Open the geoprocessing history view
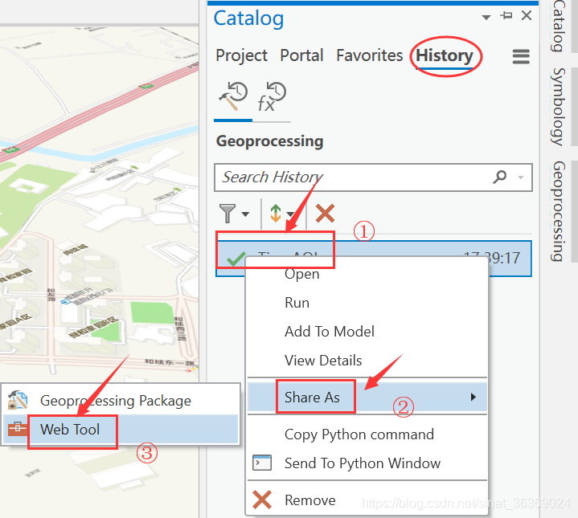Viewport: 578px width, 518px height. coord(233,99)
